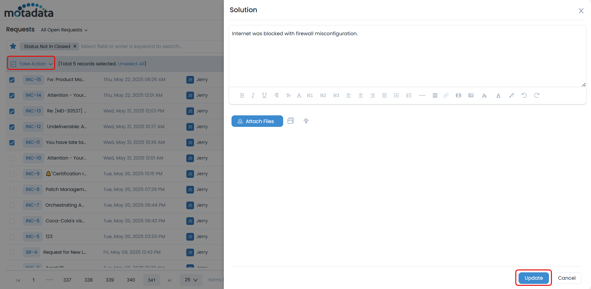
Task: Open the canned response templates icon
Action: point(291,121)
